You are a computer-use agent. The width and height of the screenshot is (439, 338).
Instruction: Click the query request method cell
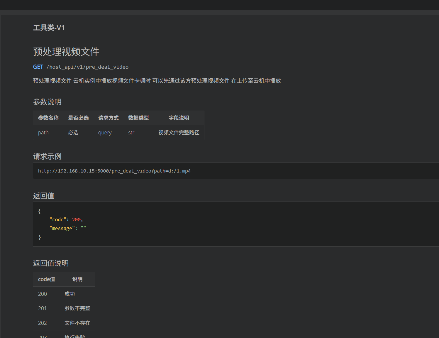pos(105,132)
